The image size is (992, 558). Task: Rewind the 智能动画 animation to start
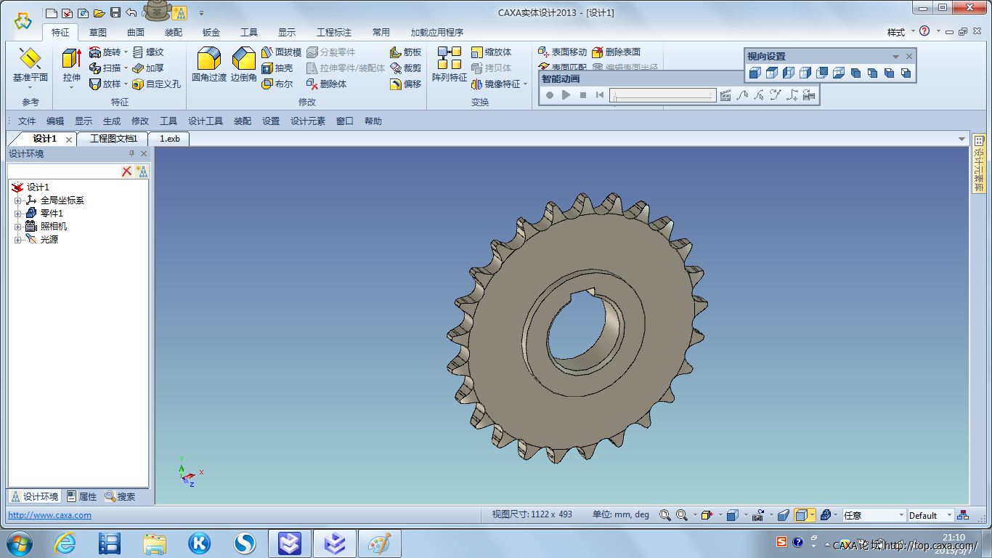tap(599, 95)
